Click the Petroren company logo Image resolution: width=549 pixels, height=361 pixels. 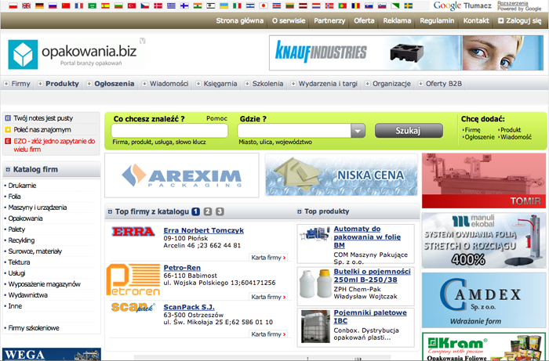click(x=133, y=280)
